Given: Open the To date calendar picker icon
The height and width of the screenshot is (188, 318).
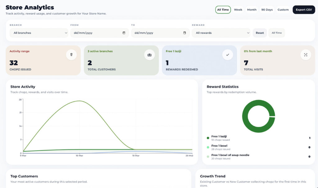Looking at the screenshot, I should tap(184, 33).
